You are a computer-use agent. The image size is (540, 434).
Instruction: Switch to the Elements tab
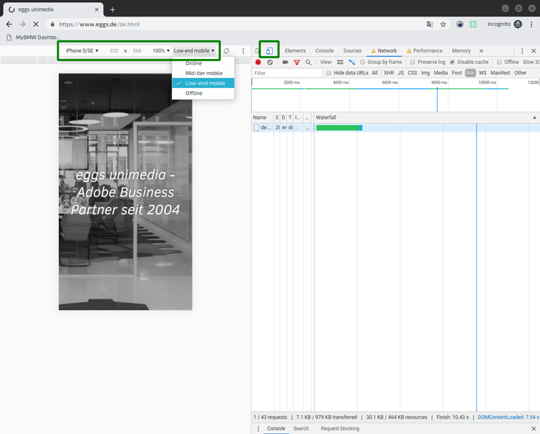[295, 51]
